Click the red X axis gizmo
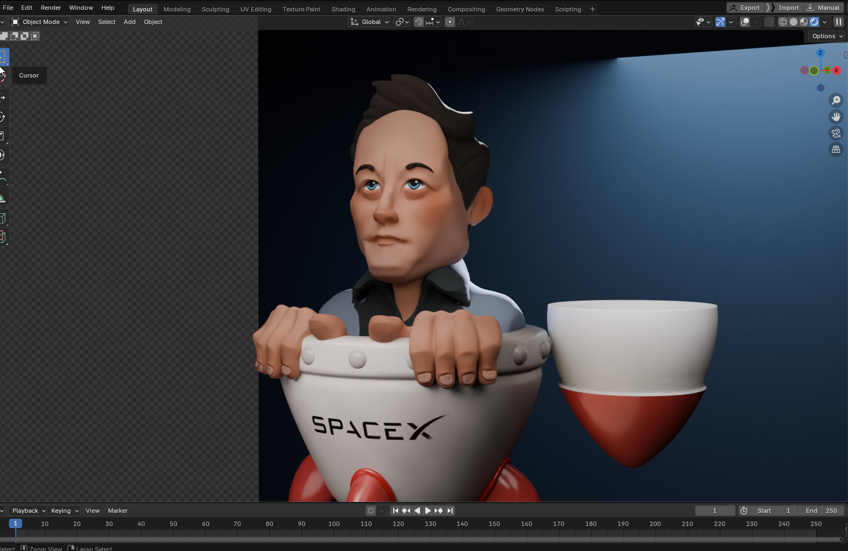This screenshot has width=848, height=551. pos(836,70)
